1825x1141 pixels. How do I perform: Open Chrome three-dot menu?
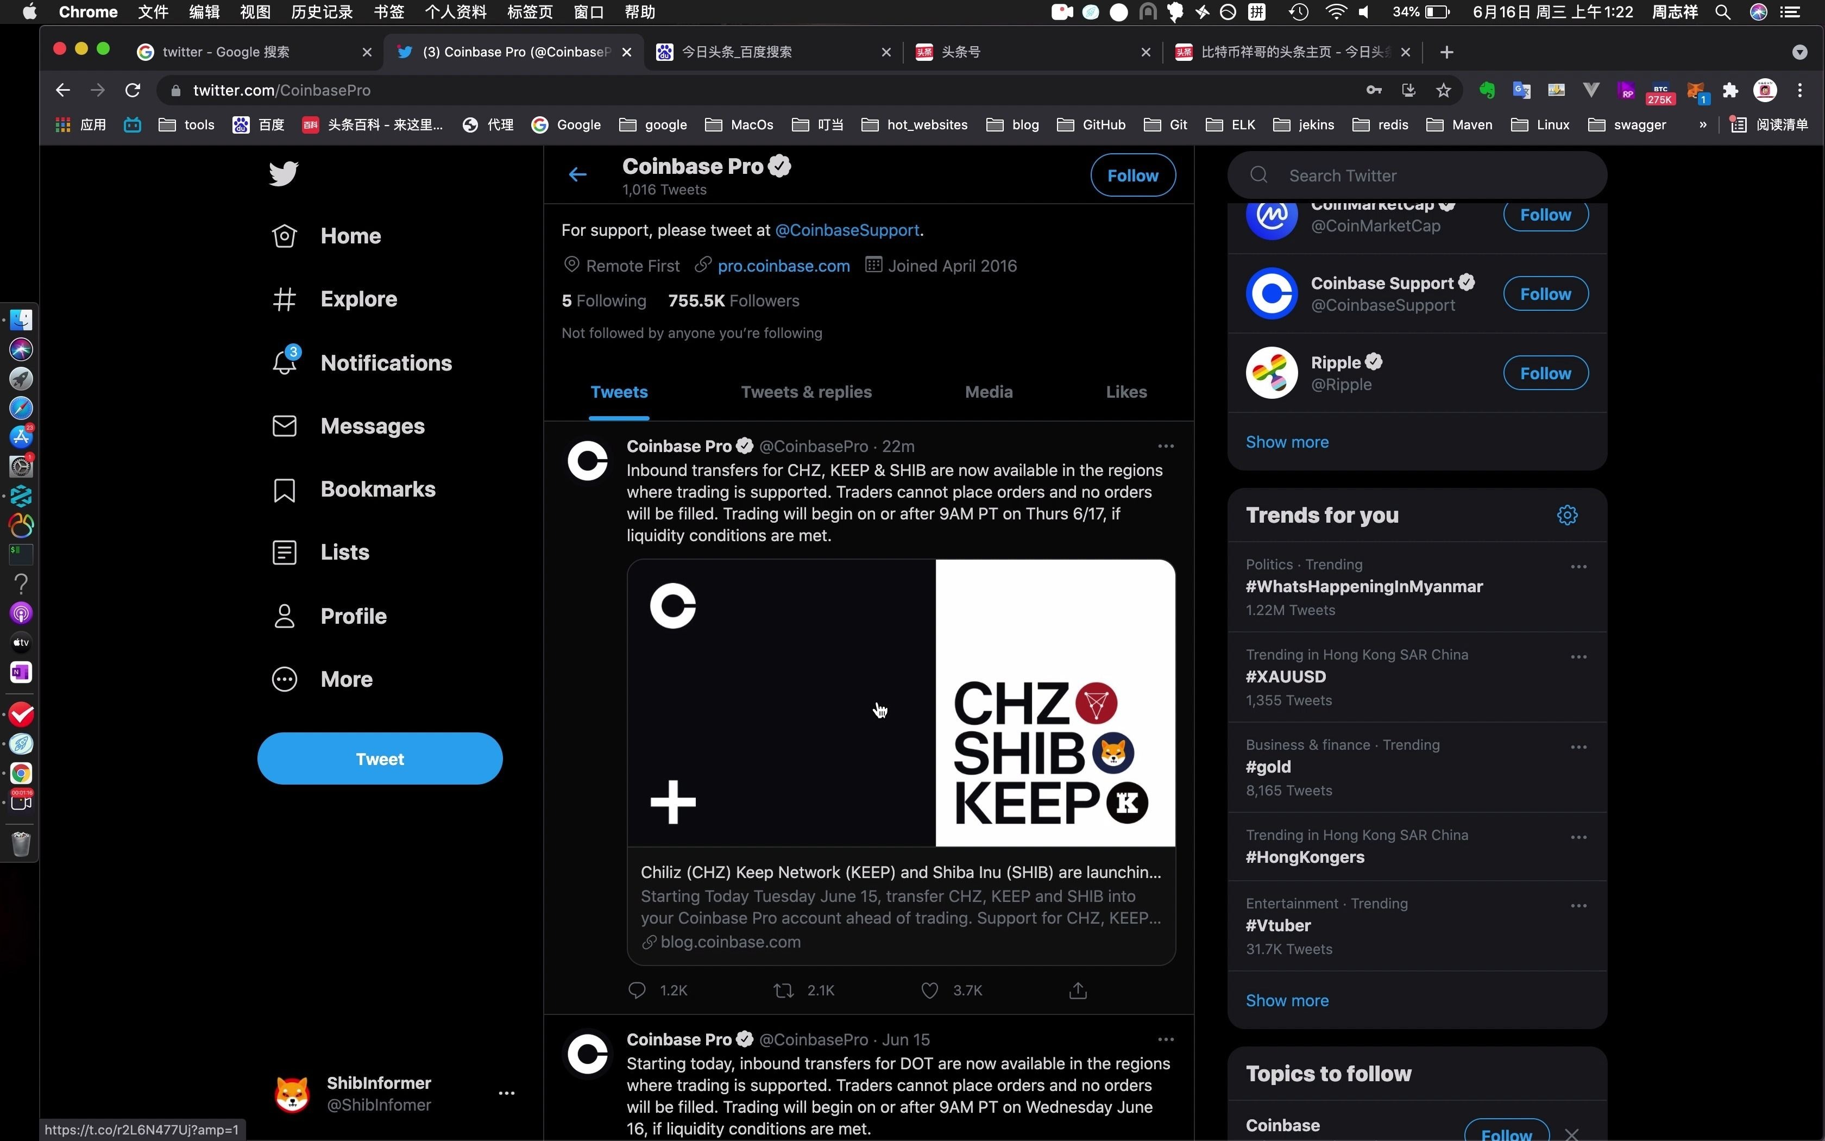coord(1800,91)
